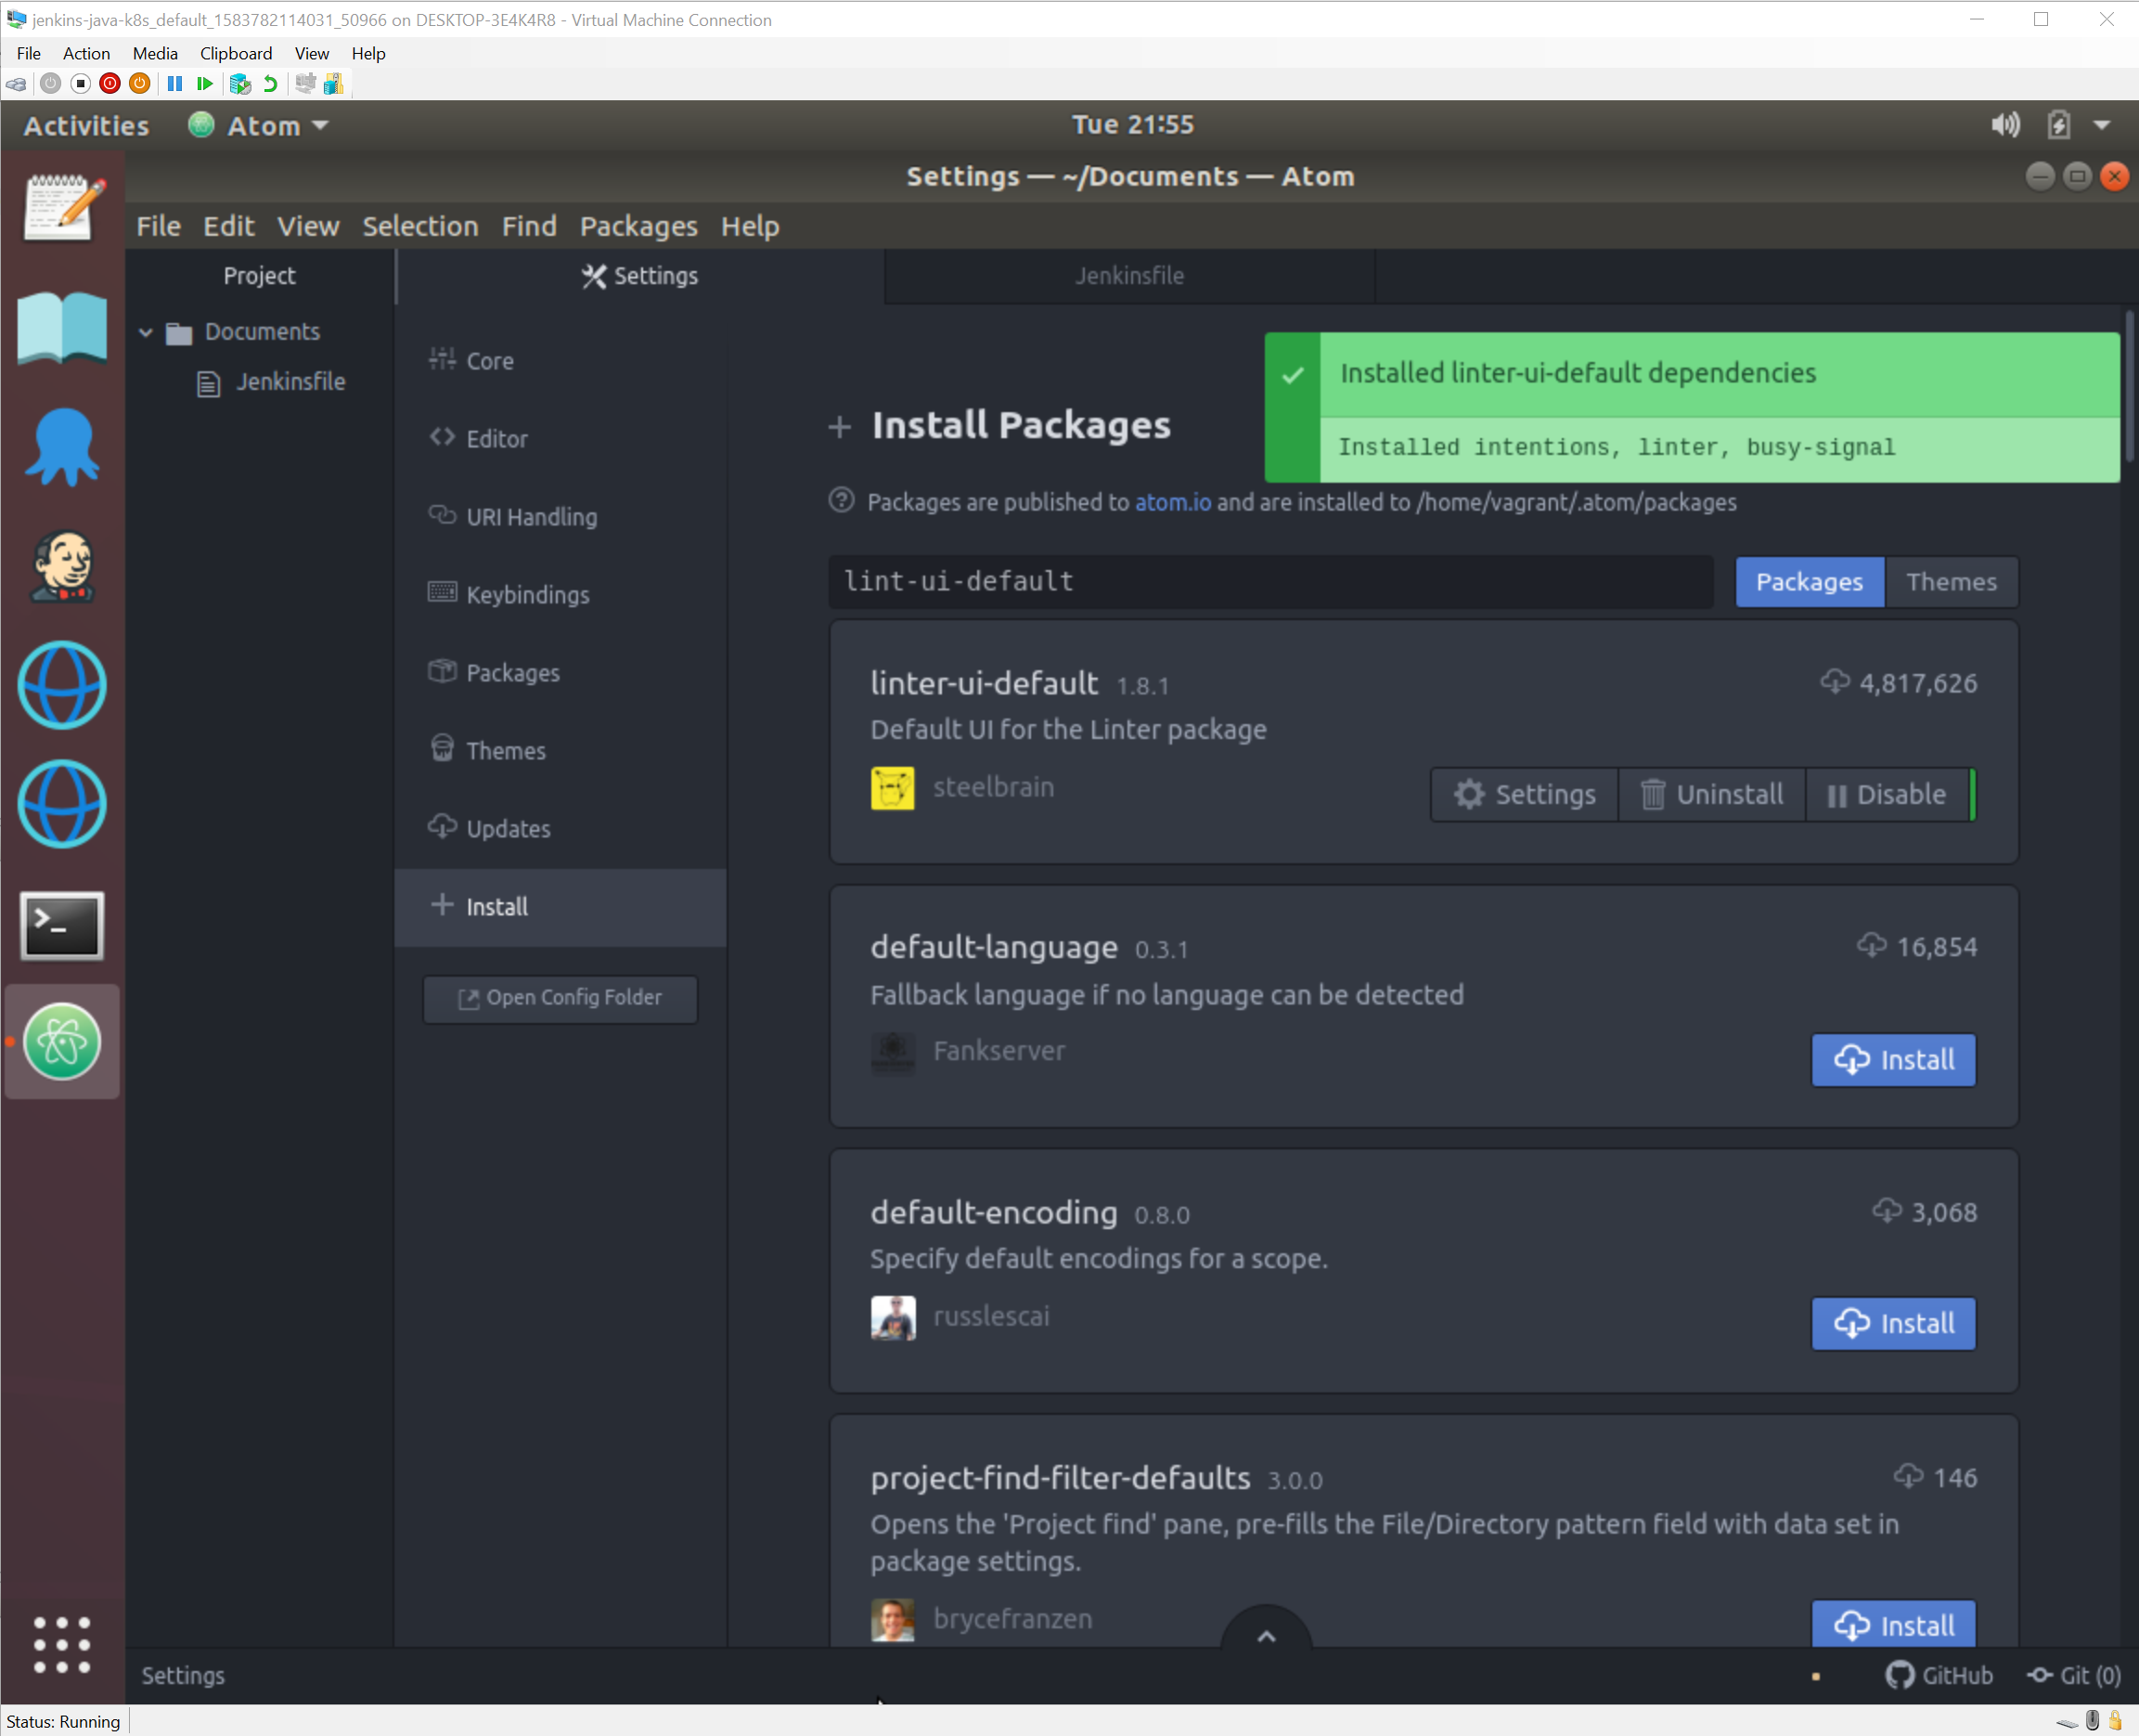Show applications grid icon
2139x1736 pixels.
pyautogui.click(x=62, y=1645)
